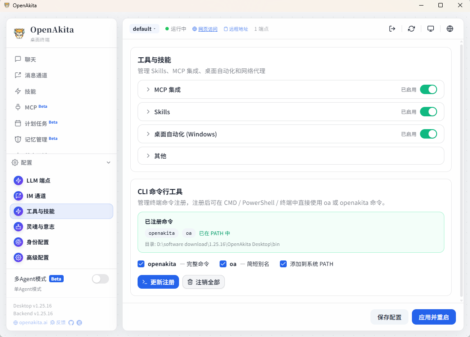Viewport: 470px width, 337px height.
Task: Click the lightning icon beside 技能
Action: pos(18,91)
